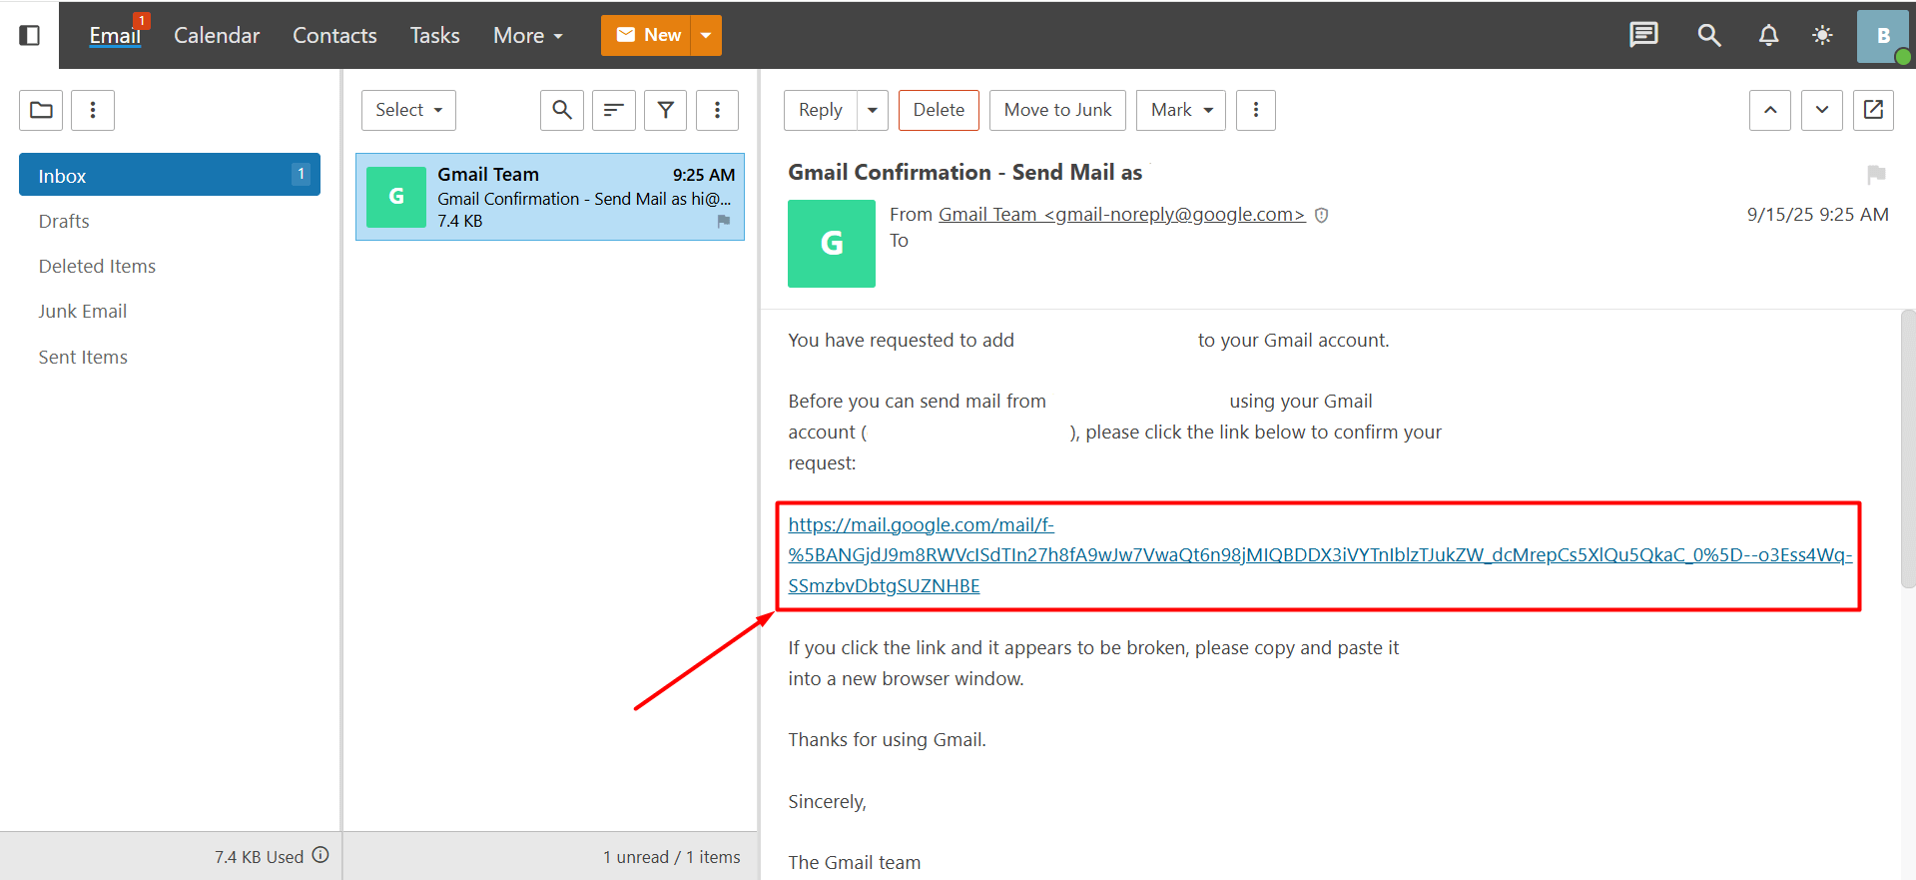Open the Junk Email folder
Image resolution: width=1916 pixels, height=880 pixels.
pos(83,311)
